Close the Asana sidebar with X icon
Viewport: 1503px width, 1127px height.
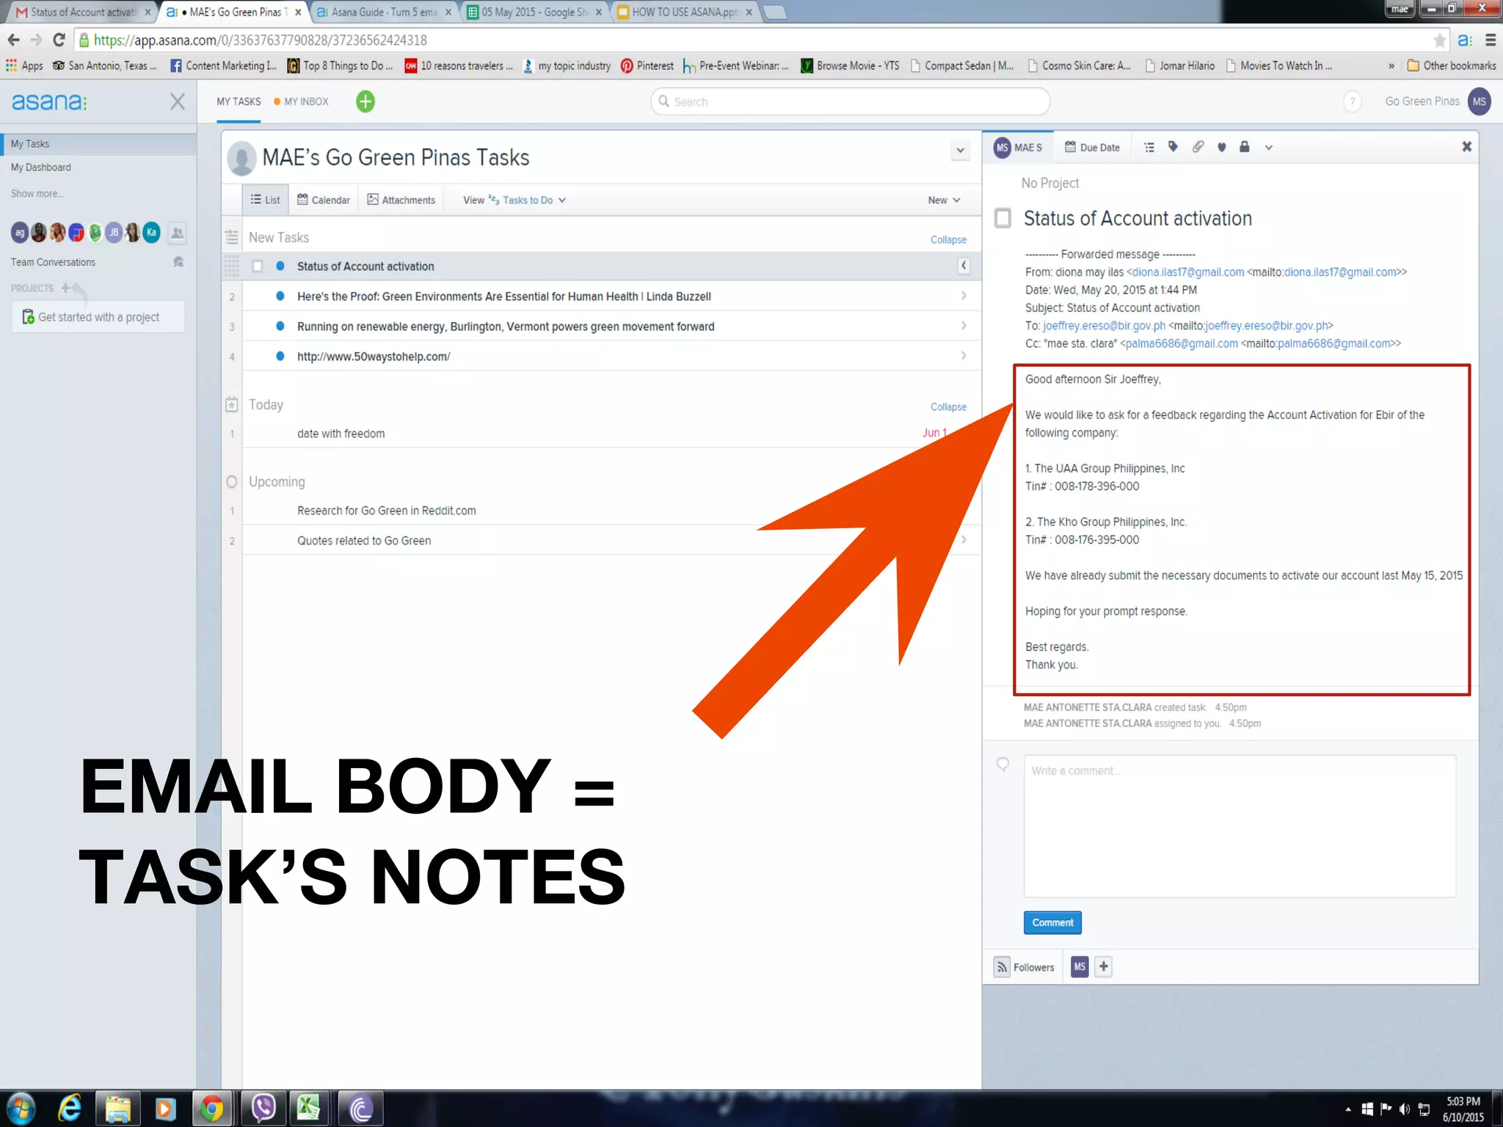click(x=178, y=101)
